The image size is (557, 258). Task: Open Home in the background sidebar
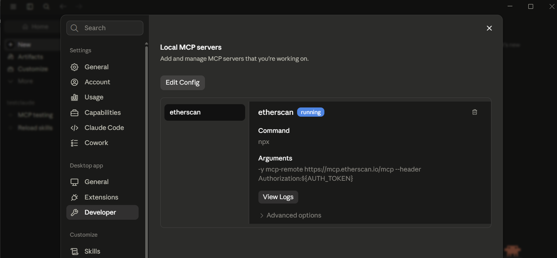pos(35,27)
